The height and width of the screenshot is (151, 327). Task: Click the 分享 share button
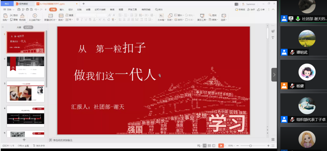(x=261, y=9)
